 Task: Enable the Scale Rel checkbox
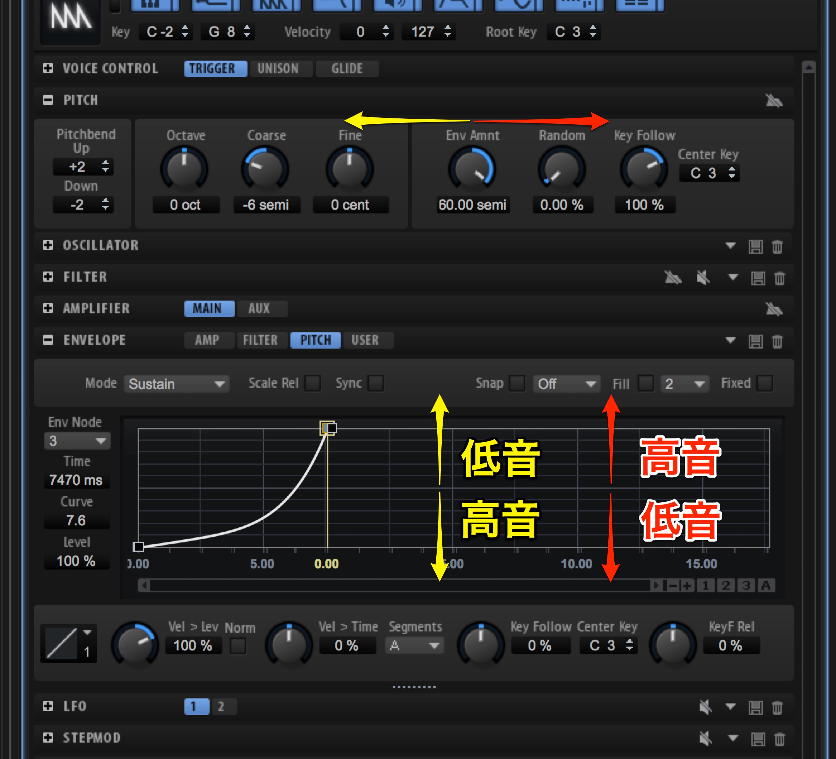pos(313,383)
